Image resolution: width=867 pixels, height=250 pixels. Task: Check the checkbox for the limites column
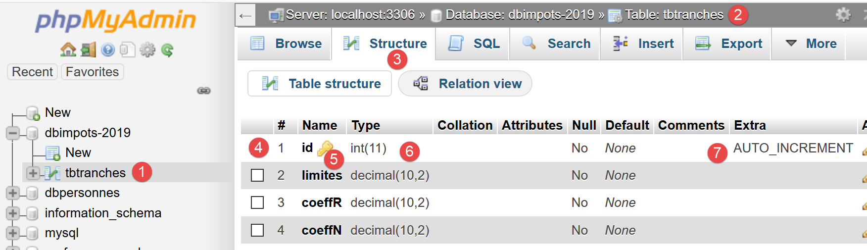(x=257, y=175)
